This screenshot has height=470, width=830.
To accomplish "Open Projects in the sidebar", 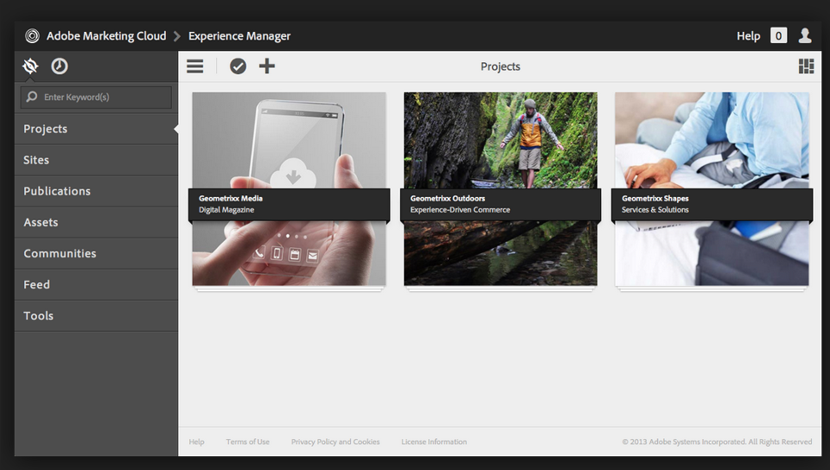I will point(96,129).
